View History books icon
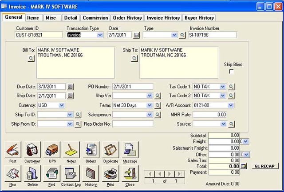This screenshot has height=192, width=284. click(91, 173)
